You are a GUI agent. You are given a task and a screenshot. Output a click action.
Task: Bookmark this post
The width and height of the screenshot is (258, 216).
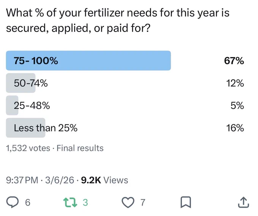tap(186, 202)
